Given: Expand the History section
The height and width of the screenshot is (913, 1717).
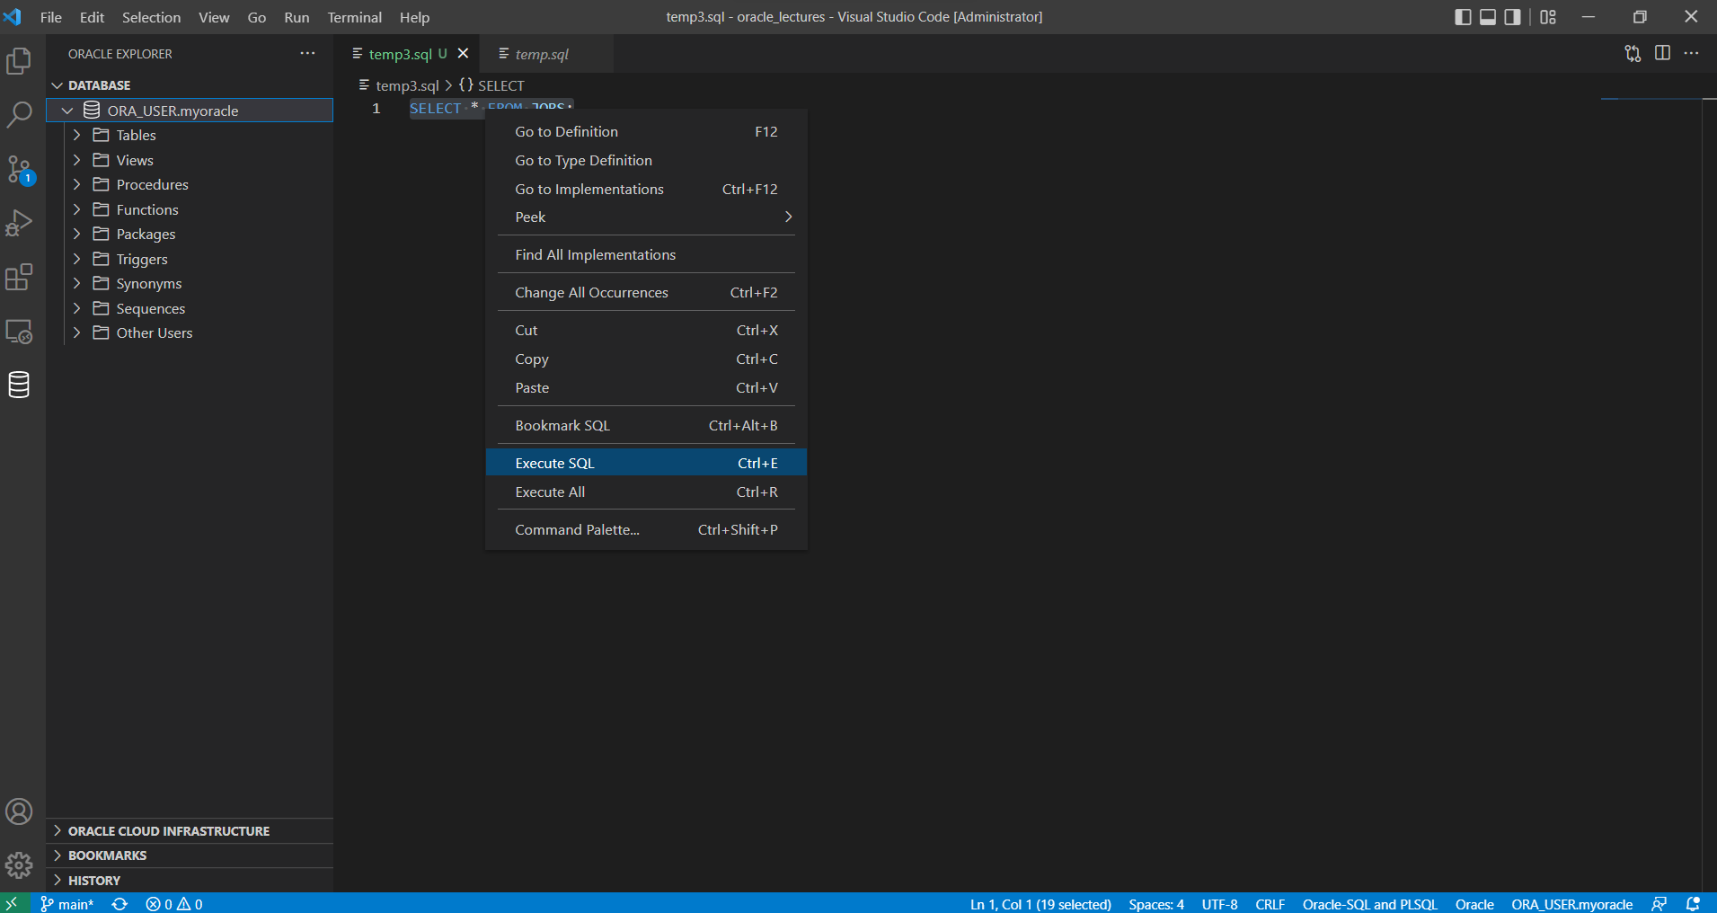Looking at the screenshot, I should [x=190, y=881].
